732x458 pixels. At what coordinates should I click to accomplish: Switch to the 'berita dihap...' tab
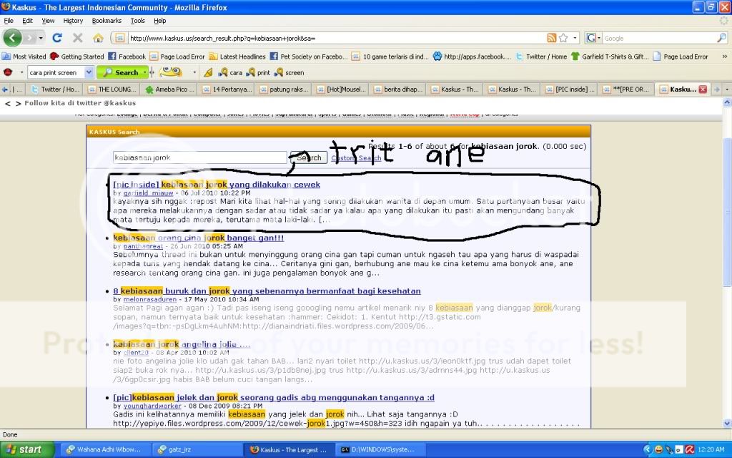pyautogui.click(x=397, y=89)
